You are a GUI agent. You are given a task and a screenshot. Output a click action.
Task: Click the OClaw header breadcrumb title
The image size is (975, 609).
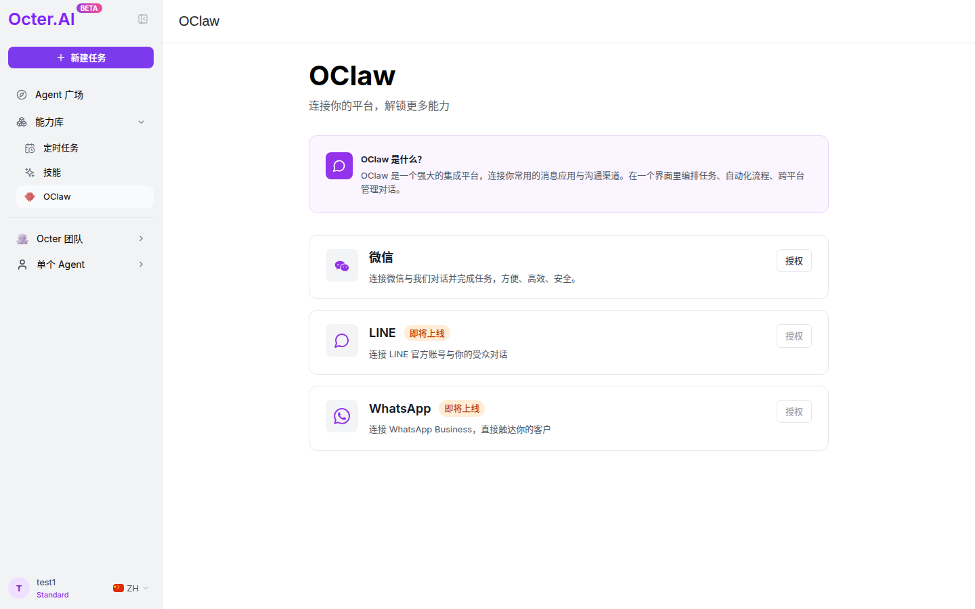pos(199,21)
